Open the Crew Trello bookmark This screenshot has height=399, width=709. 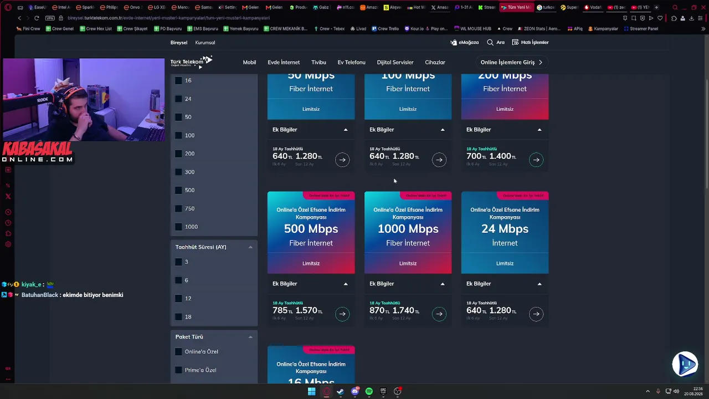point(386,28)
